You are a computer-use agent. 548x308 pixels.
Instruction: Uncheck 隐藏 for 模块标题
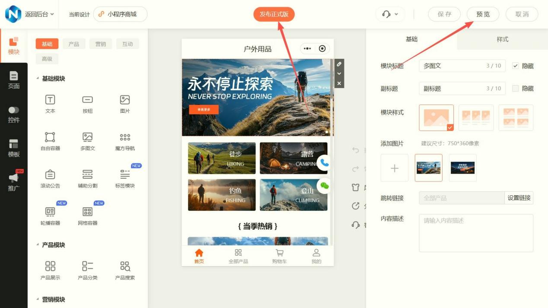[515, 66]
